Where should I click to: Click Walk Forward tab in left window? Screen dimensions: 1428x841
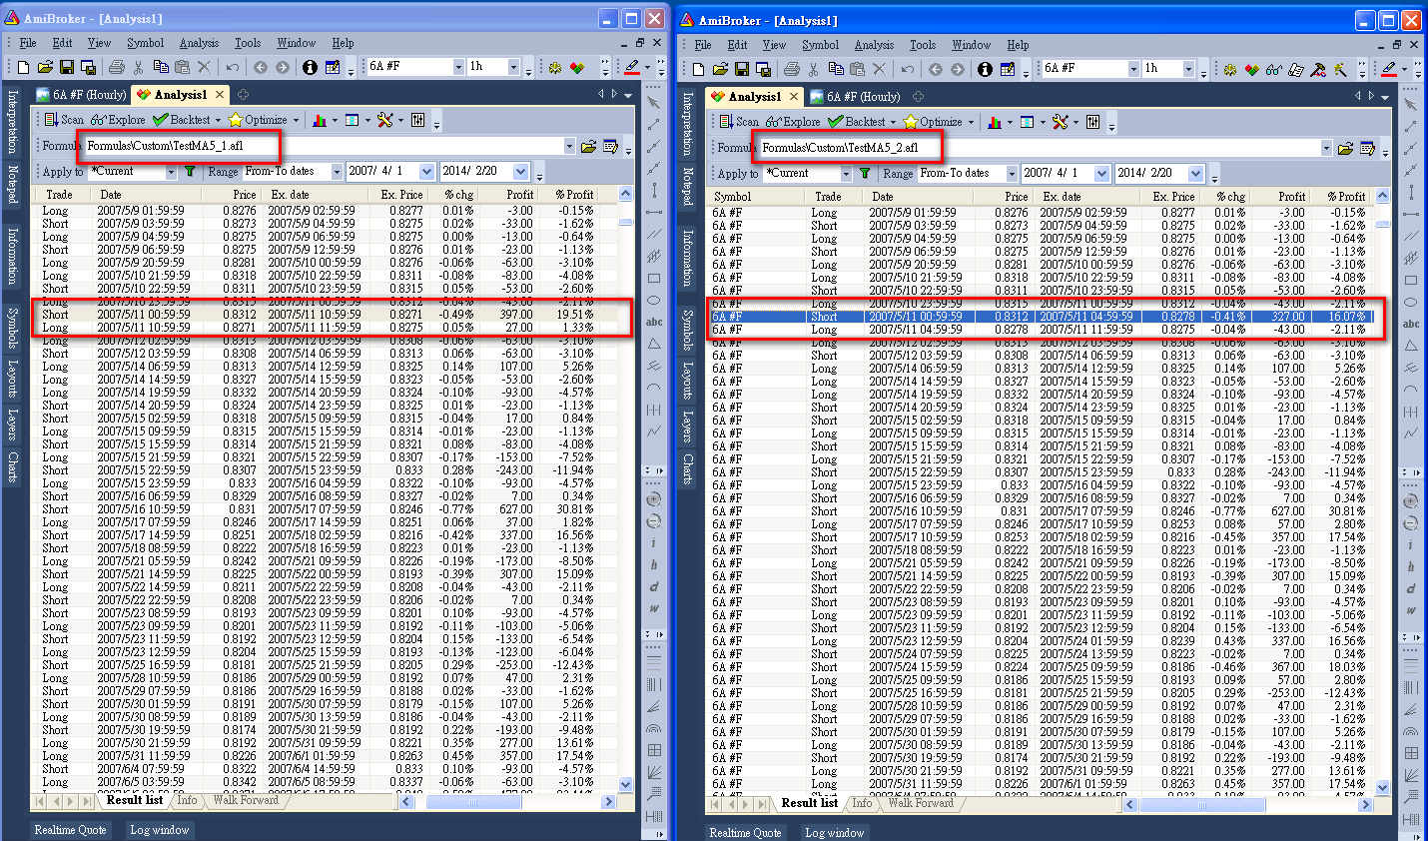coord(246,800)
